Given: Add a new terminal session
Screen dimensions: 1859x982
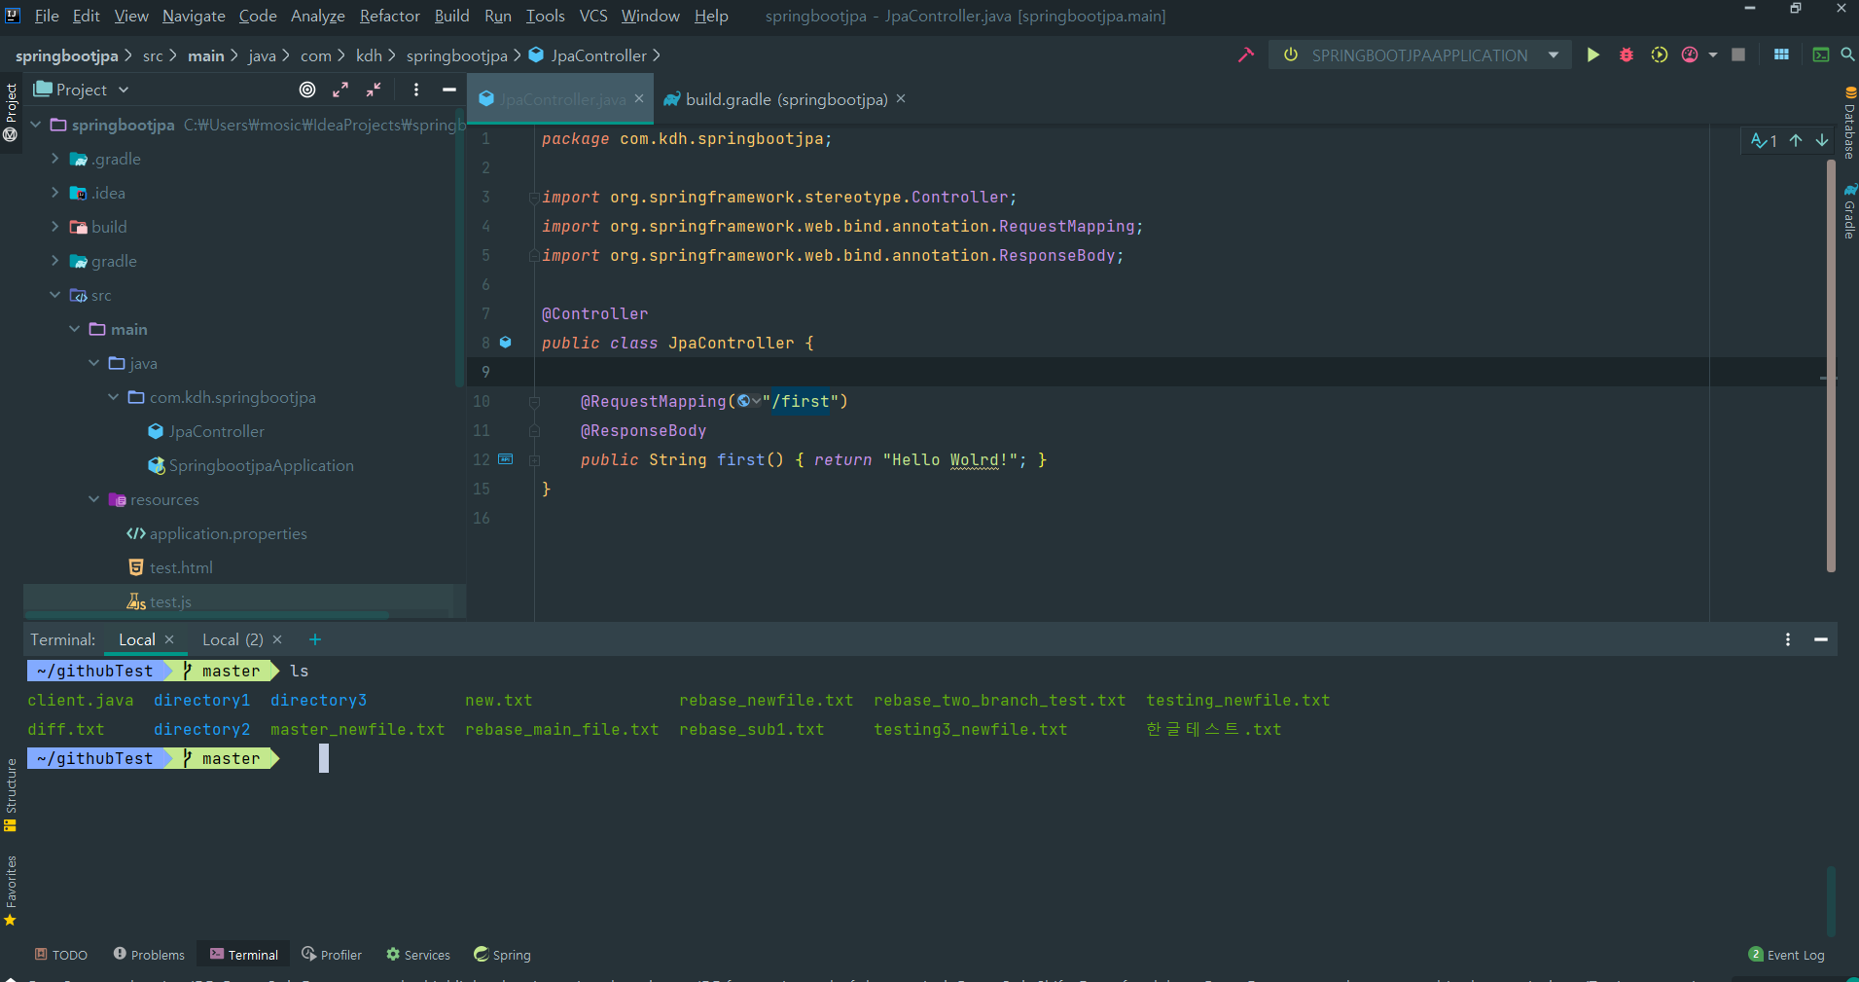Looking at the screenshot, I should (x=314, y=639).
